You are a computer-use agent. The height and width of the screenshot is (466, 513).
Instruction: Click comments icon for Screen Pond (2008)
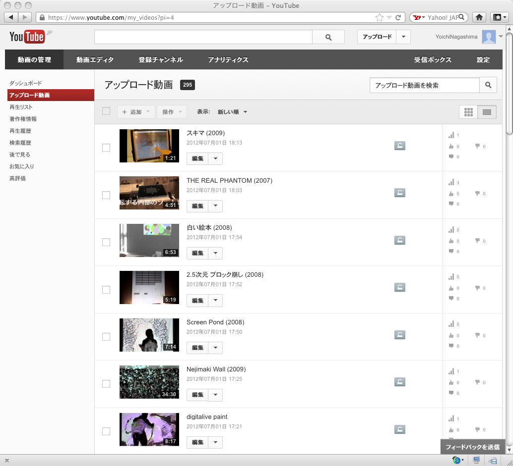[451, 346]
